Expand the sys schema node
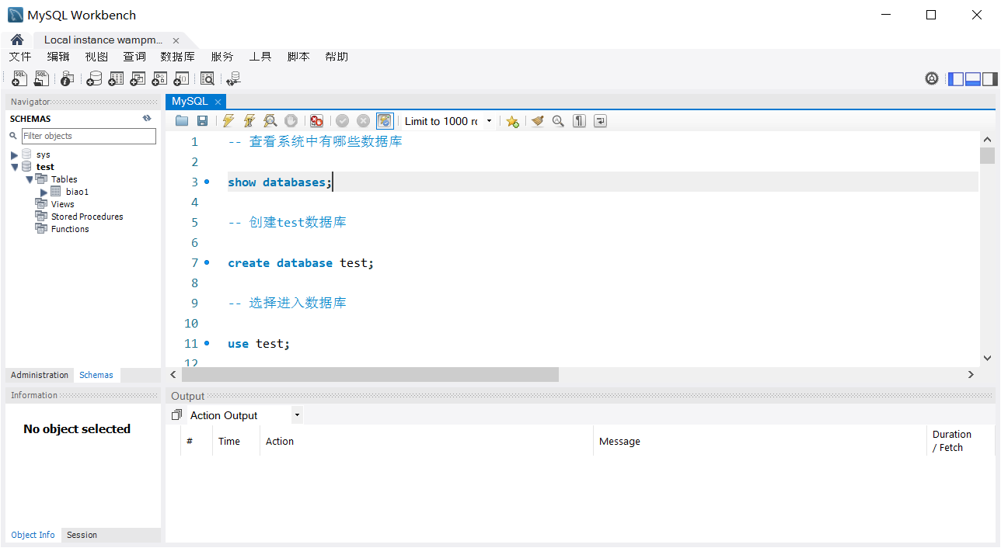This screenshot has height=548, width=1001. pyautogui.click(x=14, y=155)
